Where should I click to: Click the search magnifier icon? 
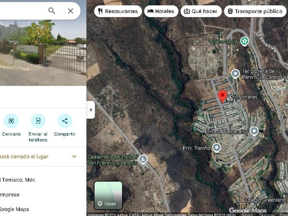click(x=52, y=11)
